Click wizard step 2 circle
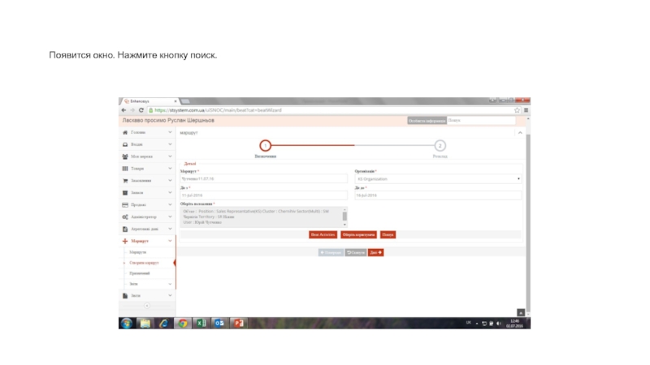 click(440, 146)
